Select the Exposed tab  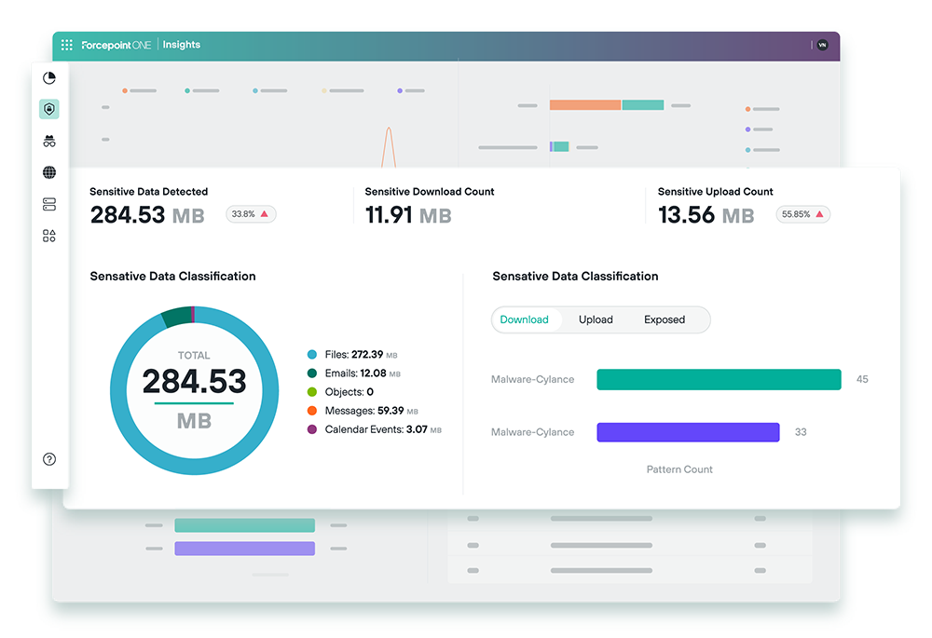[x=665, y=319]
